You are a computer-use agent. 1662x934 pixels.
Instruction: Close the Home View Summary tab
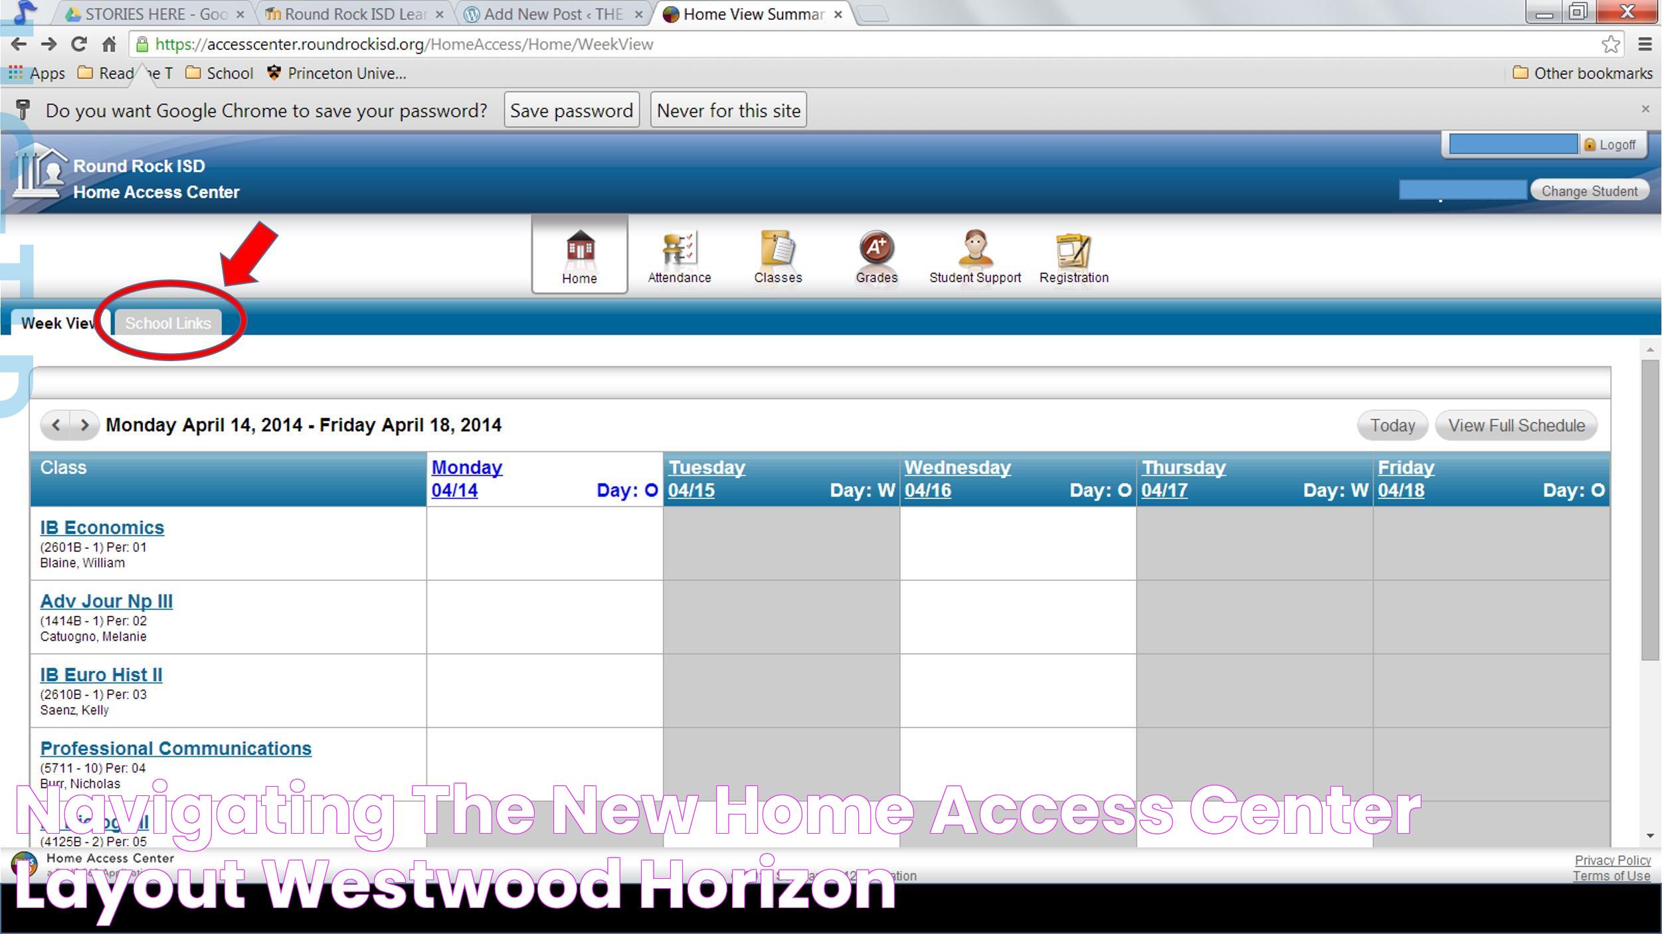[838, 14]
